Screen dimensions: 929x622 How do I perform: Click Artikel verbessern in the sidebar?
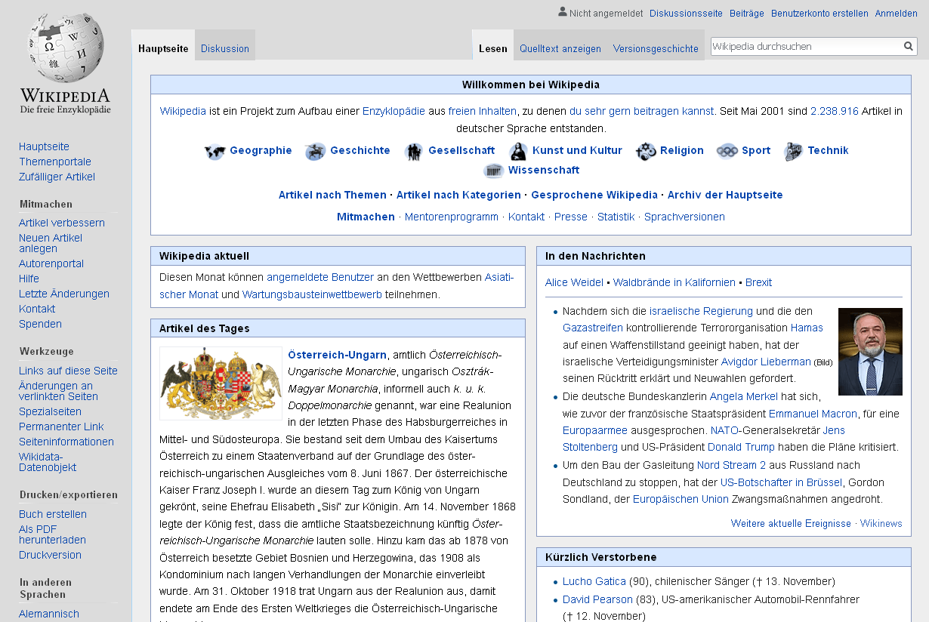[62, 223]
